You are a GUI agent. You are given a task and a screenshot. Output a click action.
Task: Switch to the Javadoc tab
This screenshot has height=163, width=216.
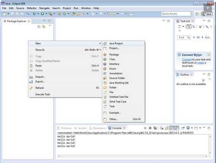point(81,128)
